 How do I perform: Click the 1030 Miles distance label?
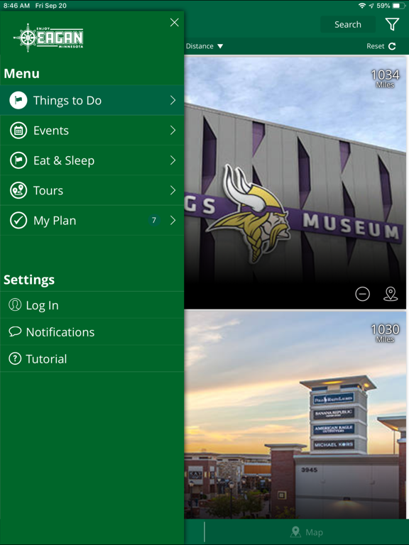tap(385, 333)
